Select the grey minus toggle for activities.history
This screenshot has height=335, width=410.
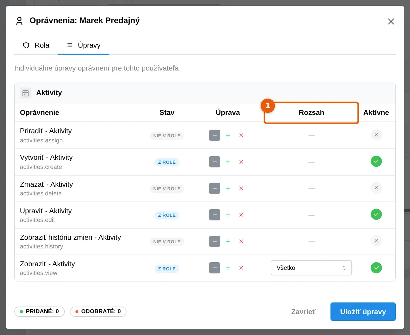pyautogui.click(x=215, y=241)
